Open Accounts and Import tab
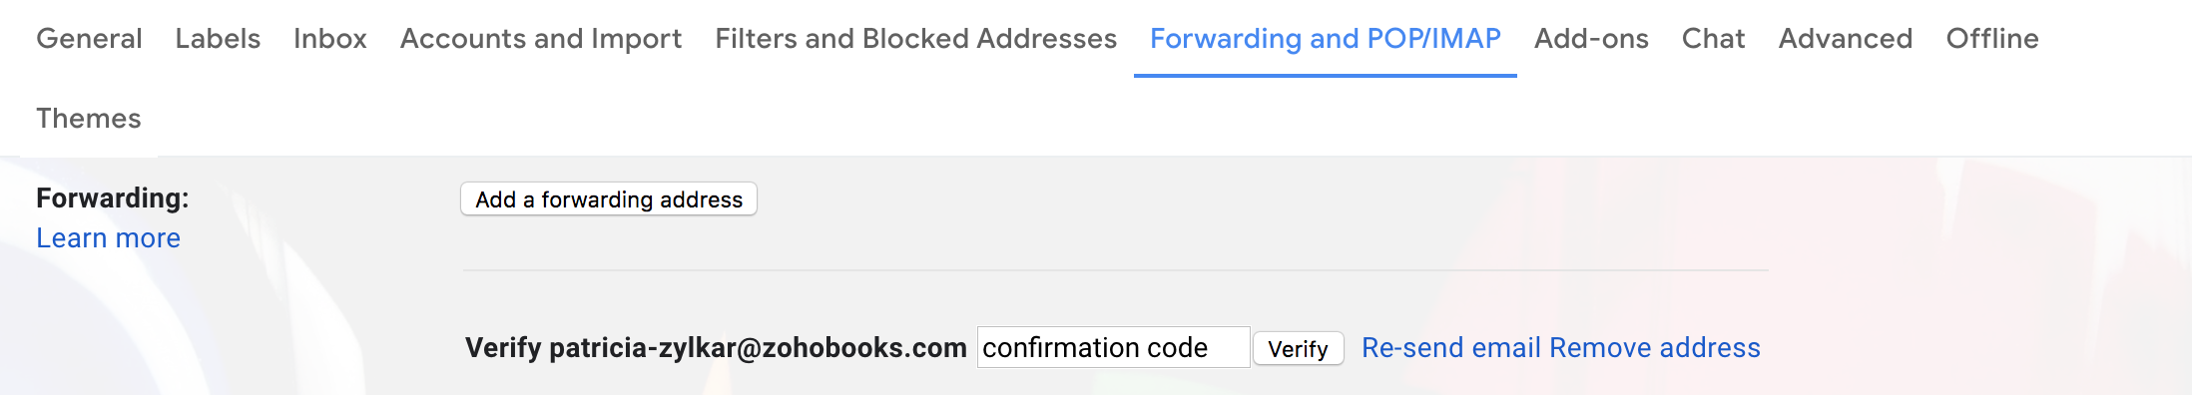Viewport: 2192px width, 395px height. 541,39
